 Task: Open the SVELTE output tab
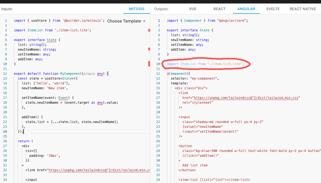(x=273, y=9)
